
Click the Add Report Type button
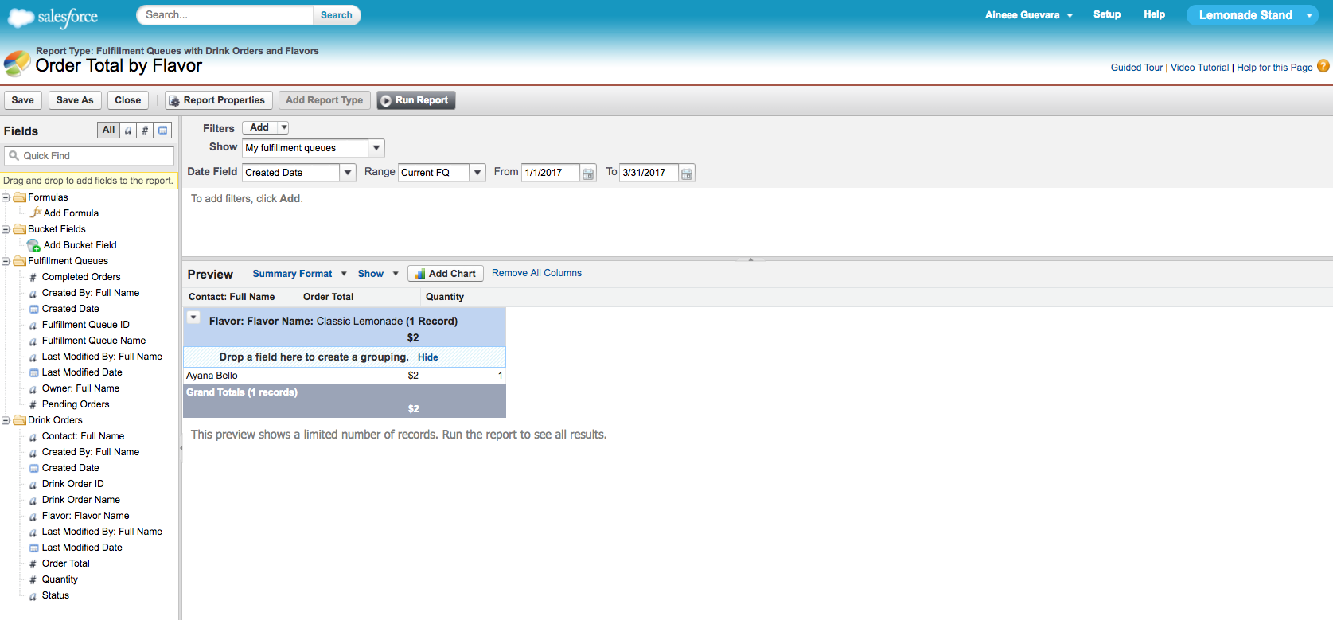tap(324, 100)
